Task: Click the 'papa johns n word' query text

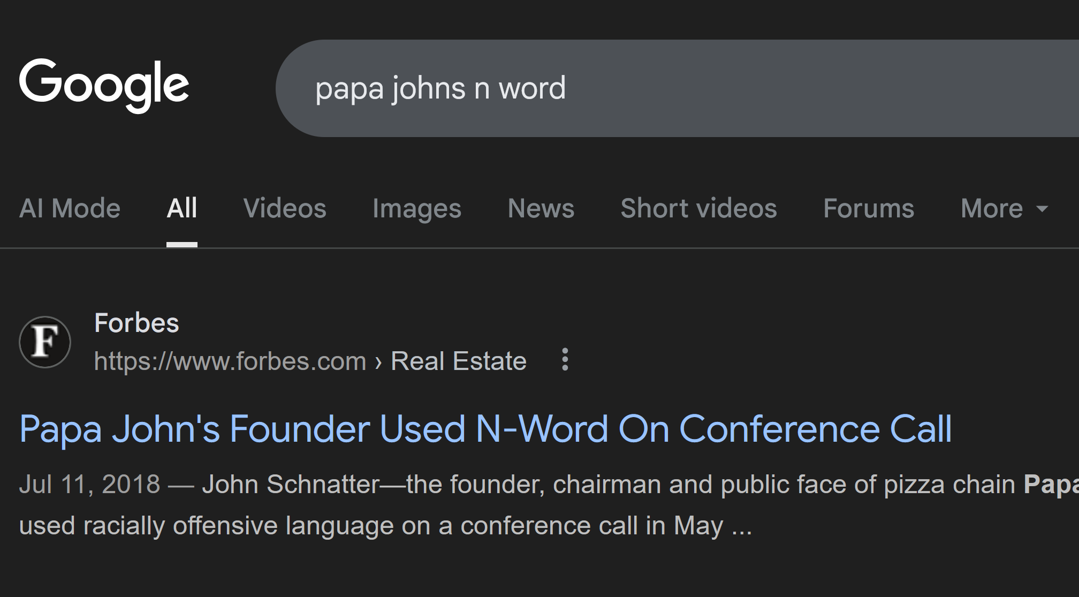Action: point(440,88)
